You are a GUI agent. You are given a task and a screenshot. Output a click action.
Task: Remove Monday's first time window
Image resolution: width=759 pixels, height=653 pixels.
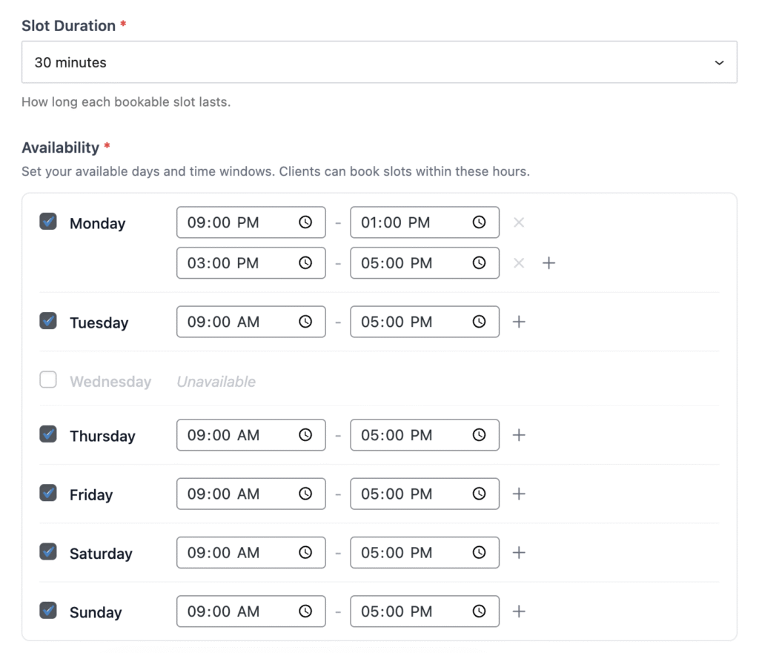pyautogui.click(x=519, y=222)
